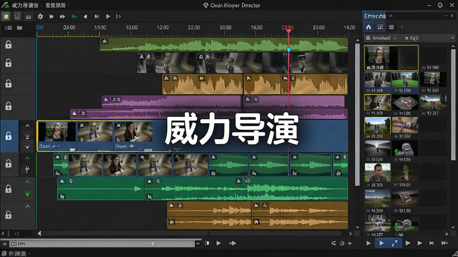
Task: Click the previous frame left-arrow toolbar icon
Action: click(85, 17)
